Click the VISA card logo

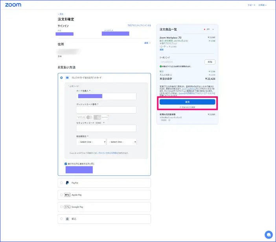(x=81, y=117)
